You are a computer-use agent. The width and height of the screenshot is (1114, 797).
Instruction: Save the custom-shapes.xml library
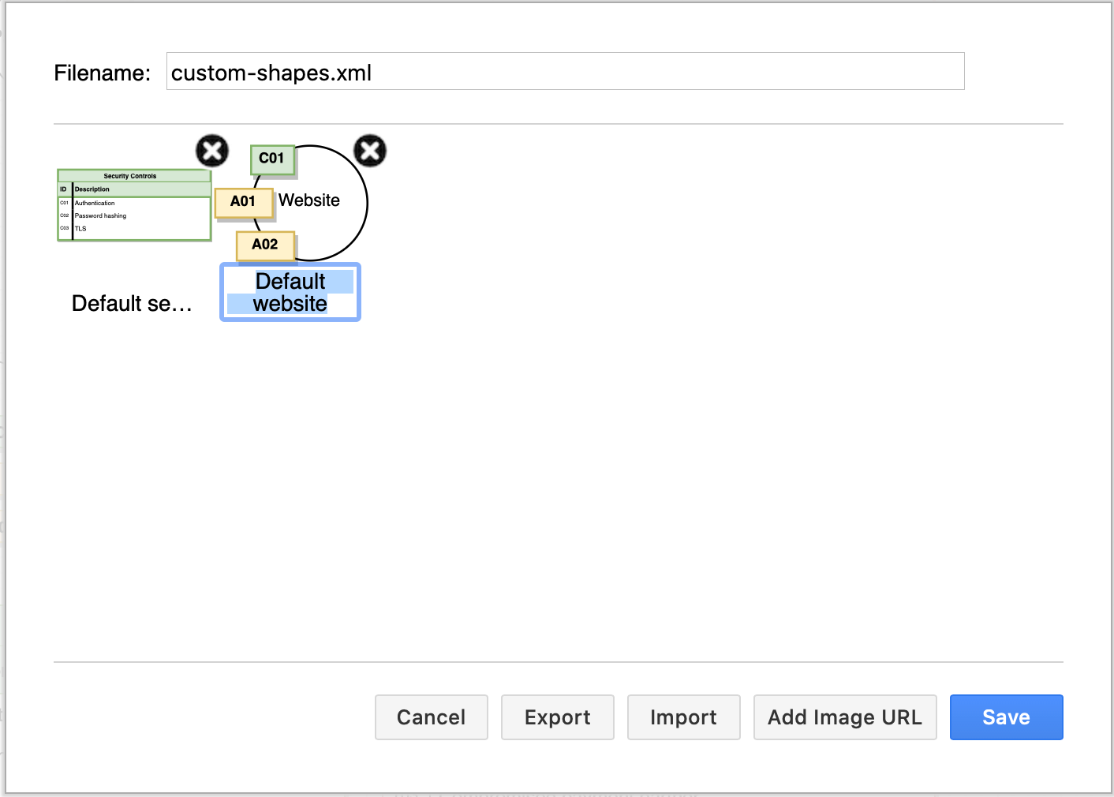1006,717
